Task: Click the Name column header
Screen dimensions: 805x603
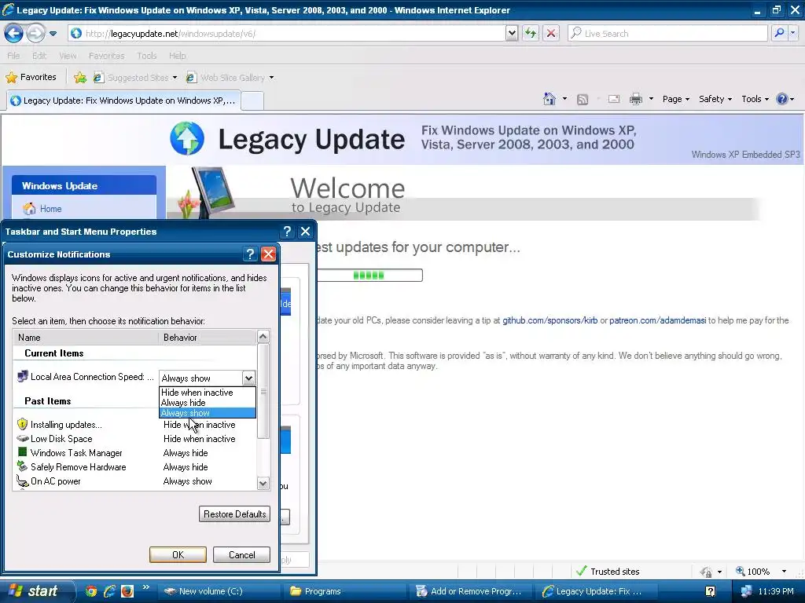Action: 86,338
